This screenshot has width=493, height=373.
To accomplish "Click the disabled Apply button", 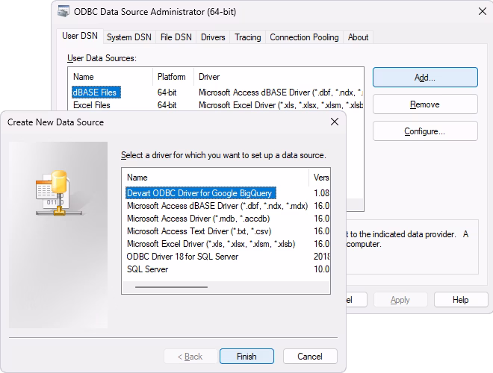I will (400, 300).
